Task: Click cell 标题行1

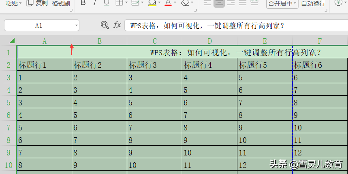Action: (x=45, y=65)
